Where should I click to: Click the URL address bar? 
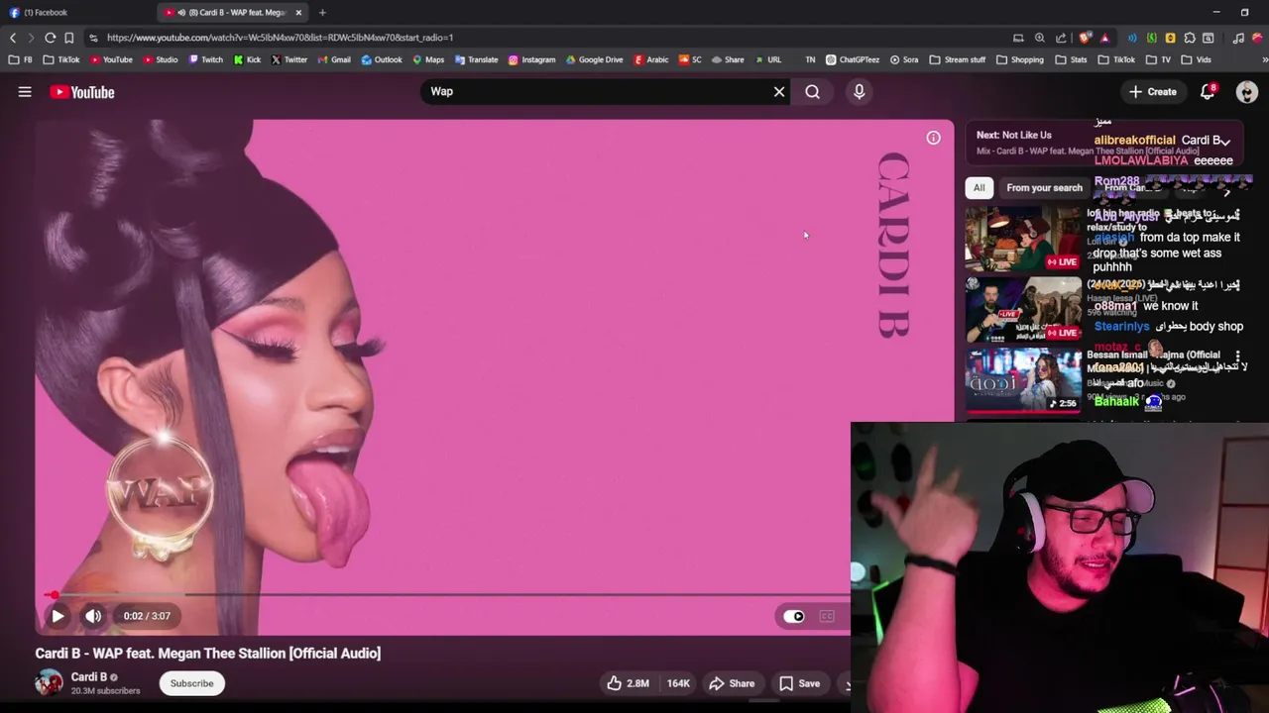pos(545,38)
